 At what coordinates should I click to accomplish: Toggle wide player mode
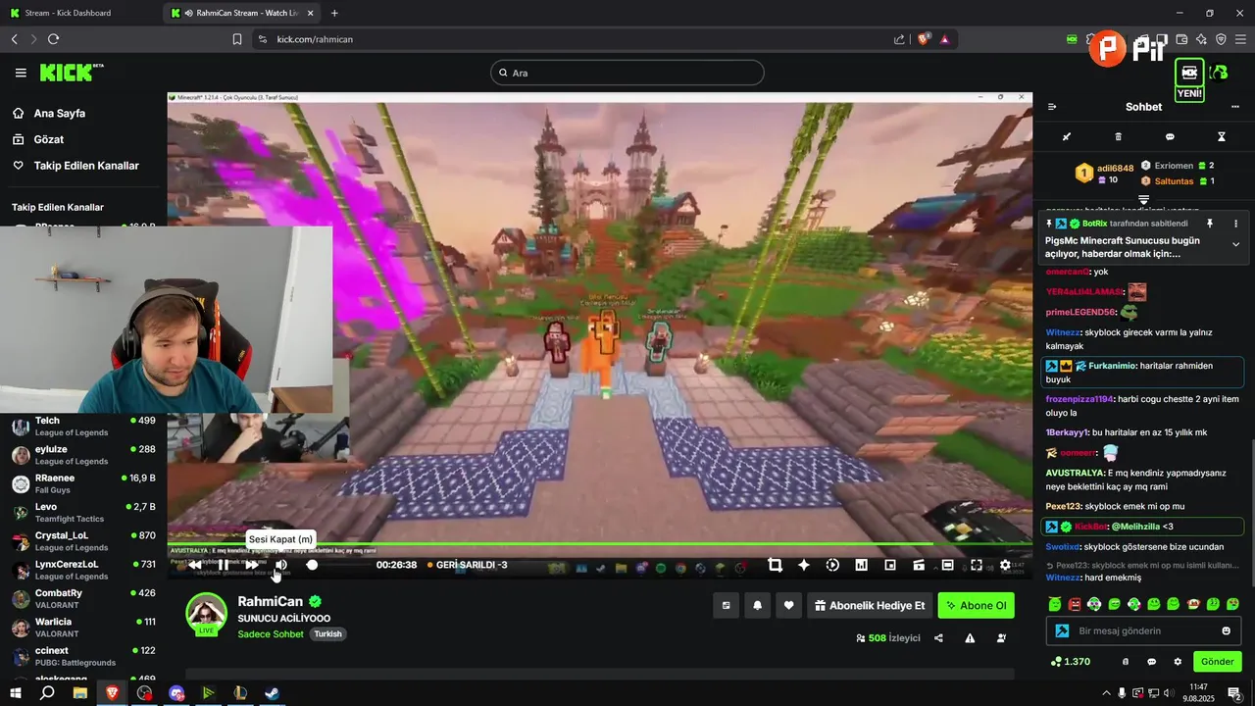(x=947, y=565)
